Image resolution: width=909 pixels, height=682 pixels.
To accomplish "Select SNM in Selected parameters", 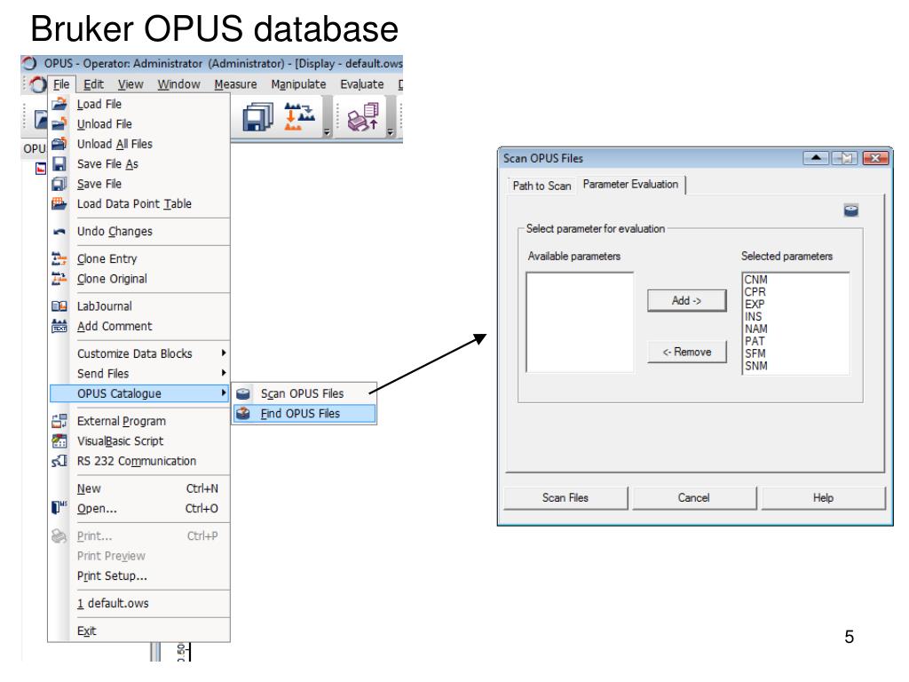I will (x=756, y=366).
